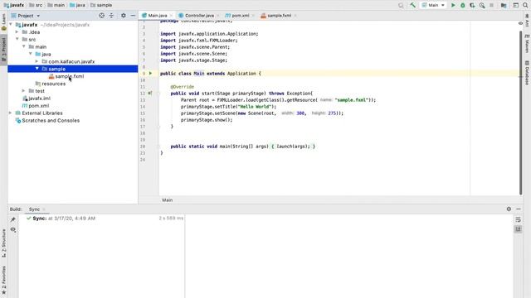
Task: Open the Structure tool window stripe
Action: click(3, 243)
